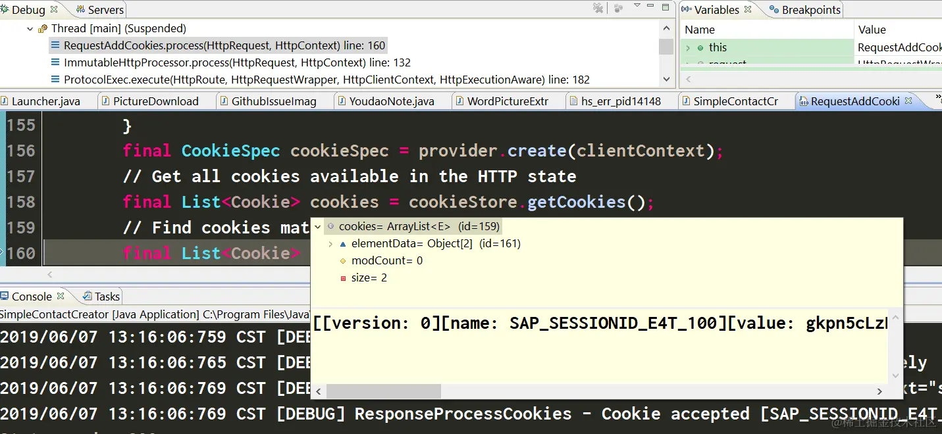Click the Name column header in Variables
Viewport: 942px width, 434px height.
700,30
